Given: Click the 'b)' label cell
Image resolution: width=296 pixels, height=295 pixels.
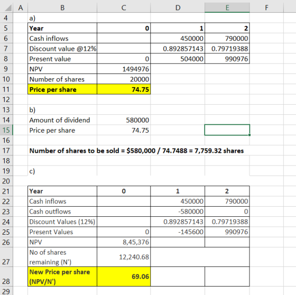Looking at the screenshot, I should (62, 110).
